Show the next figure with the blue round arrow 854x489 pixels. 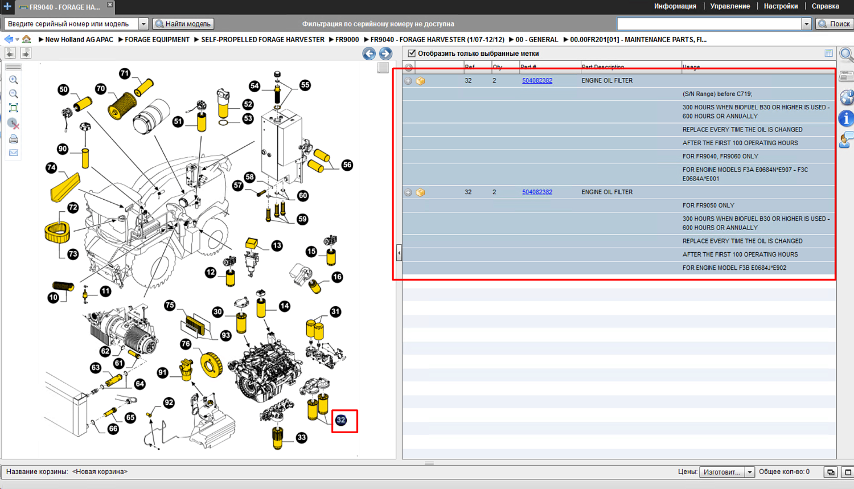pyautogui.click(x=385, y=54)
